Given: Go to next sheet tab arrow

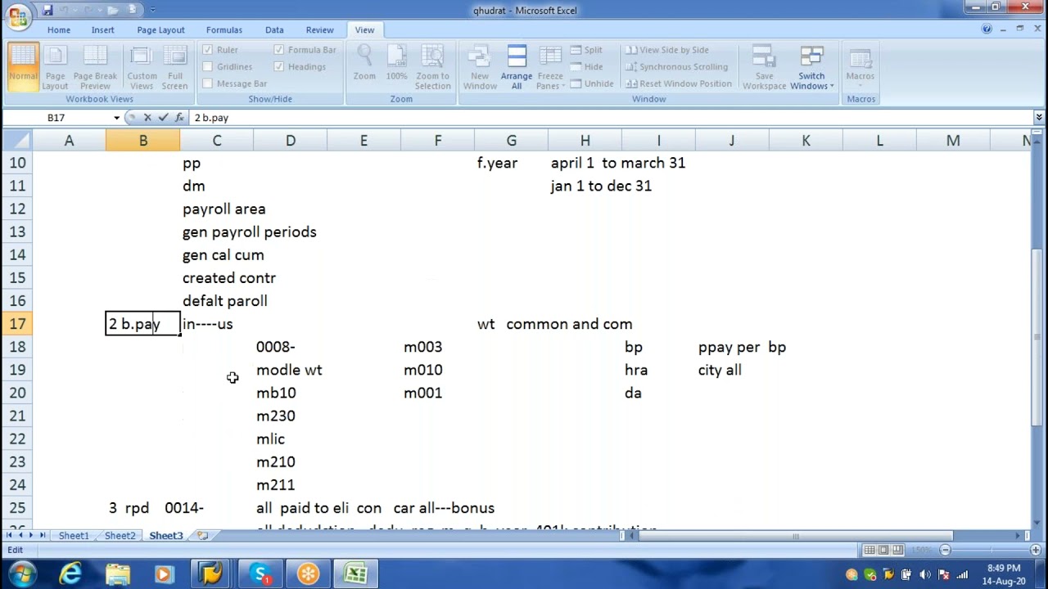Looking at the screenshot, I should [31, 536].
